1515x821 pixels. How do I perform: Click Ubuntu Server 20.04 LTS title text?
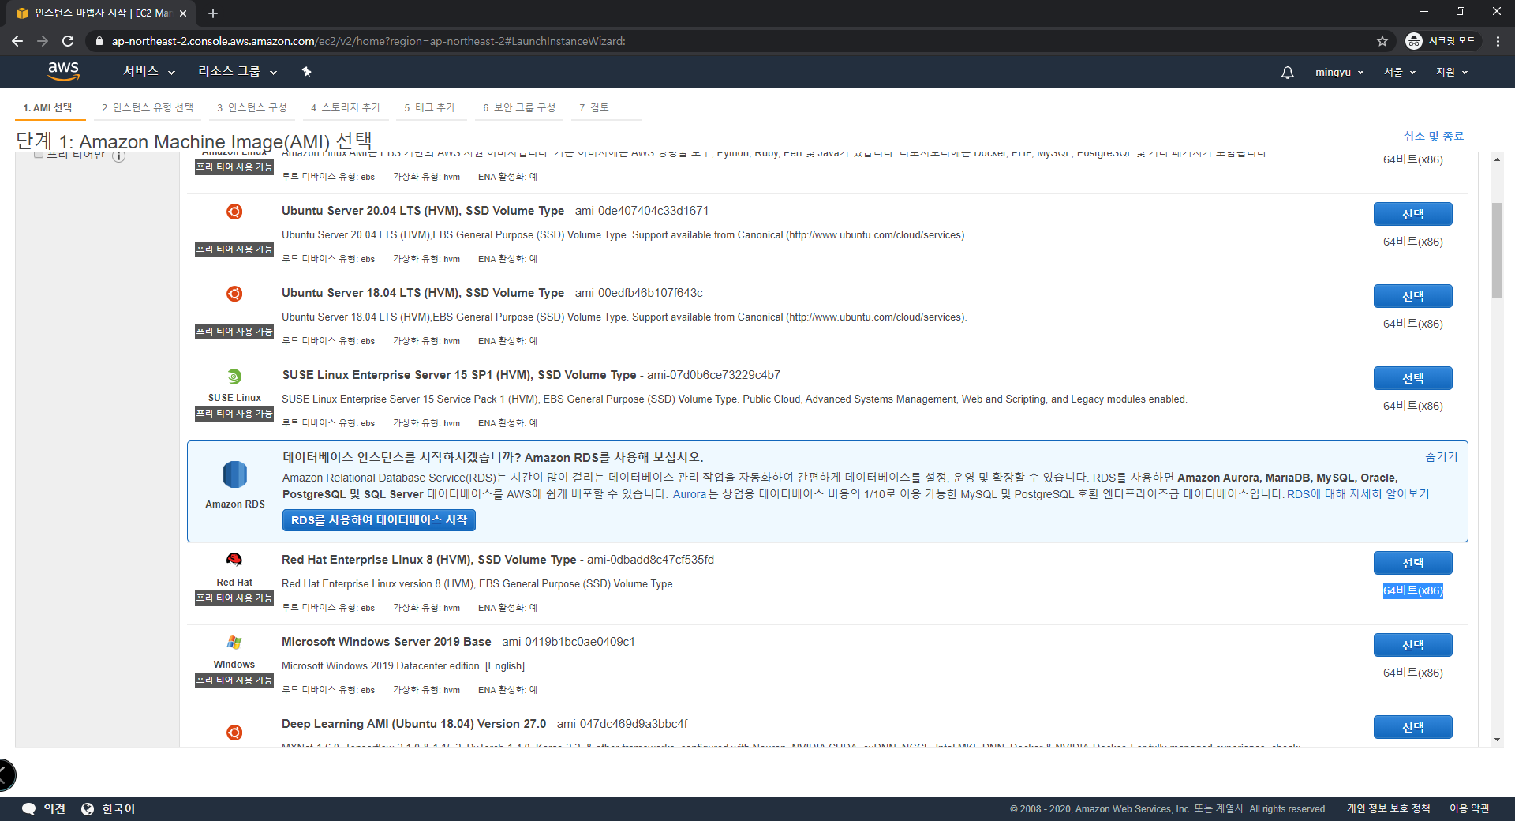423,211
